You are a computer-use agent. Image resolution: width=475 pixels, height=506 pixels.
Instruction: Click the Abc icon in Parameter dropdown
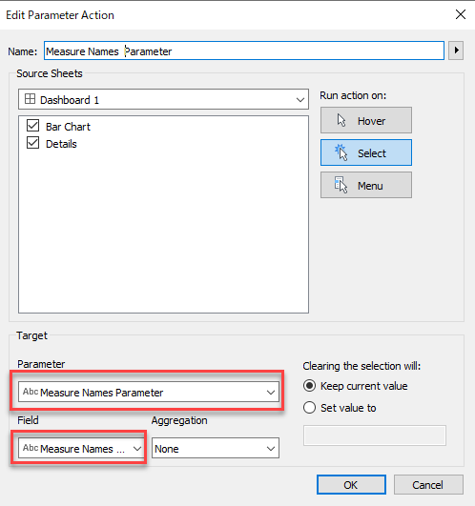point(31,392)
